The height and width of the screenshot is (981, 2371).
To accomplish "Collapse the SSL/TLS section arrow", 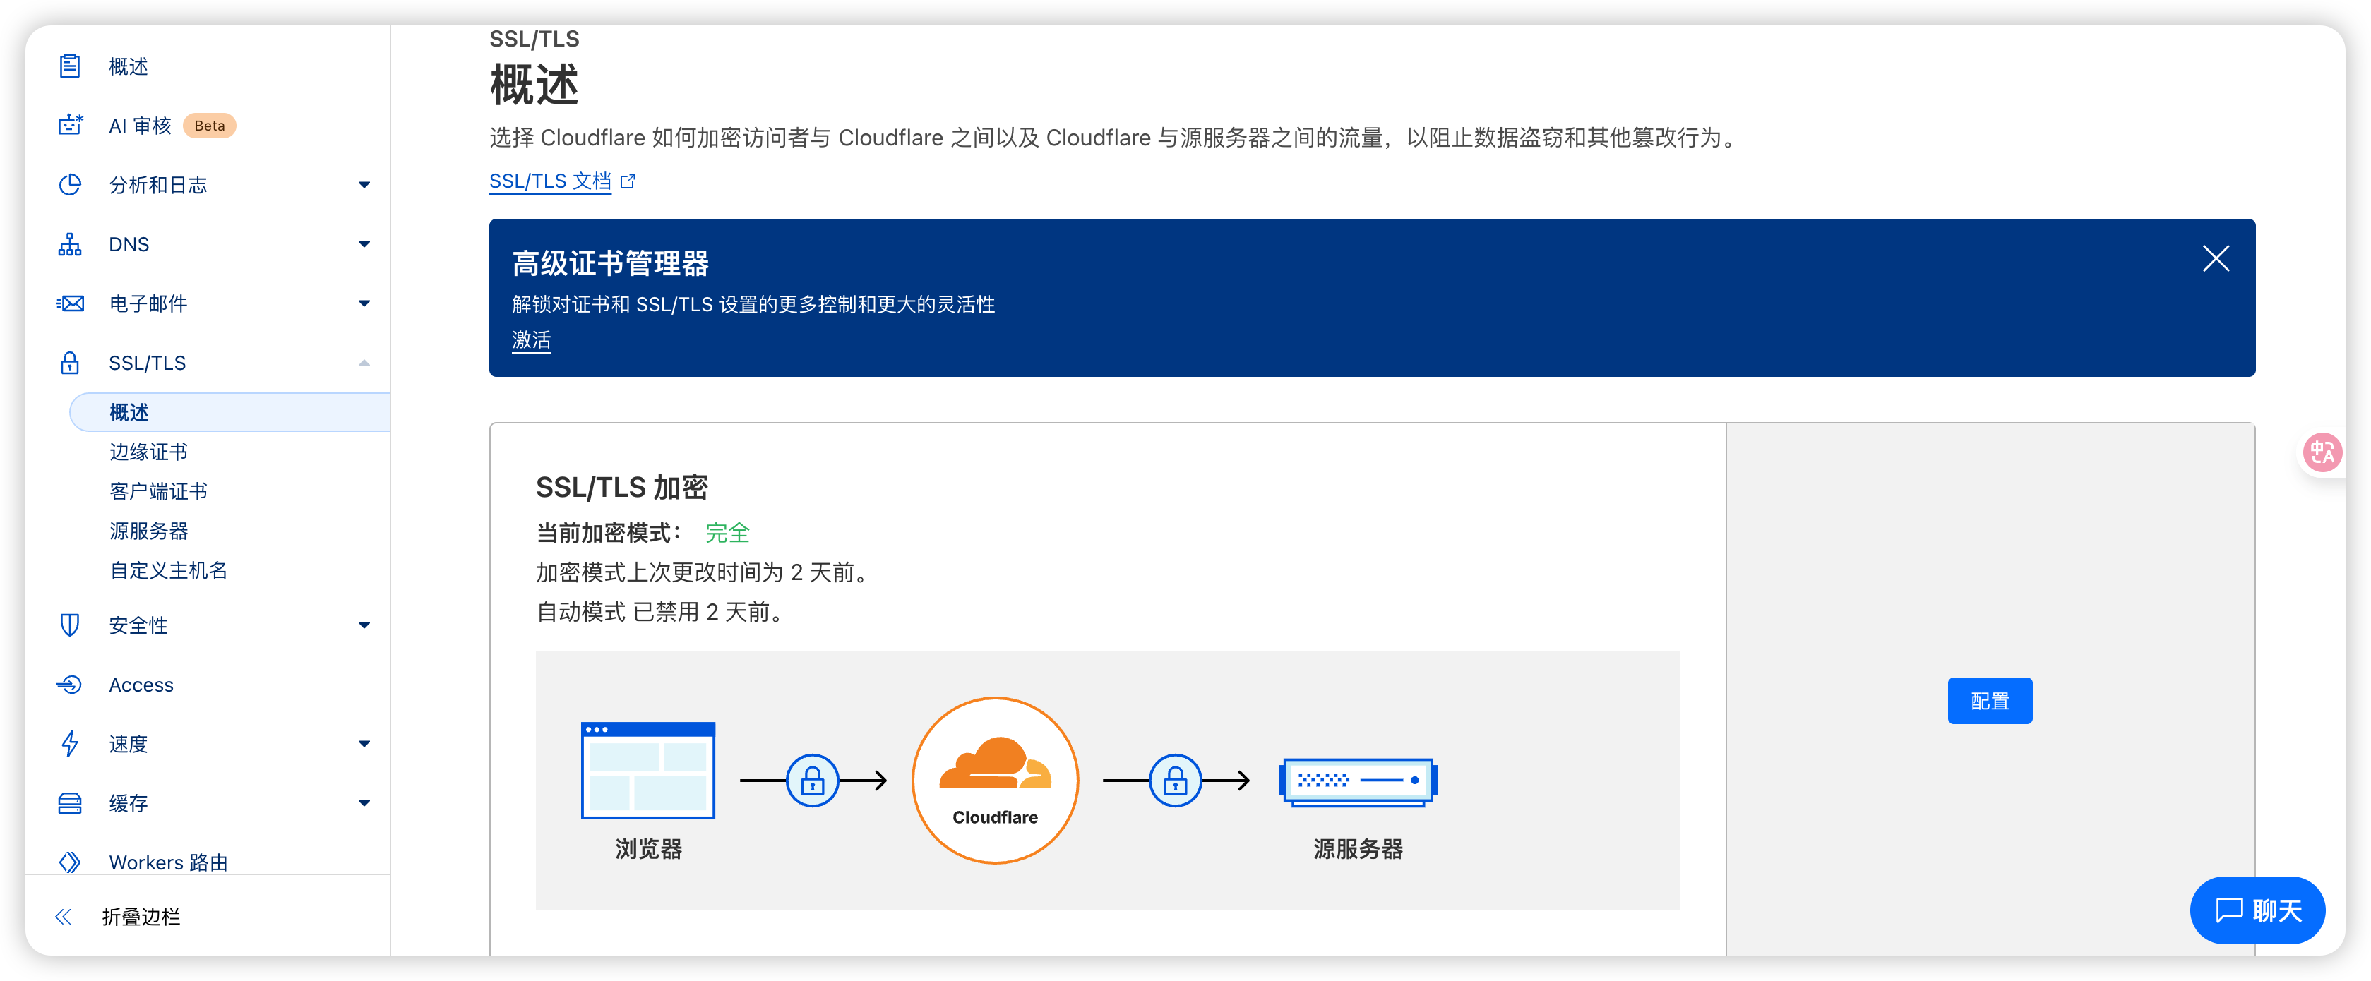I will (364, 363).
